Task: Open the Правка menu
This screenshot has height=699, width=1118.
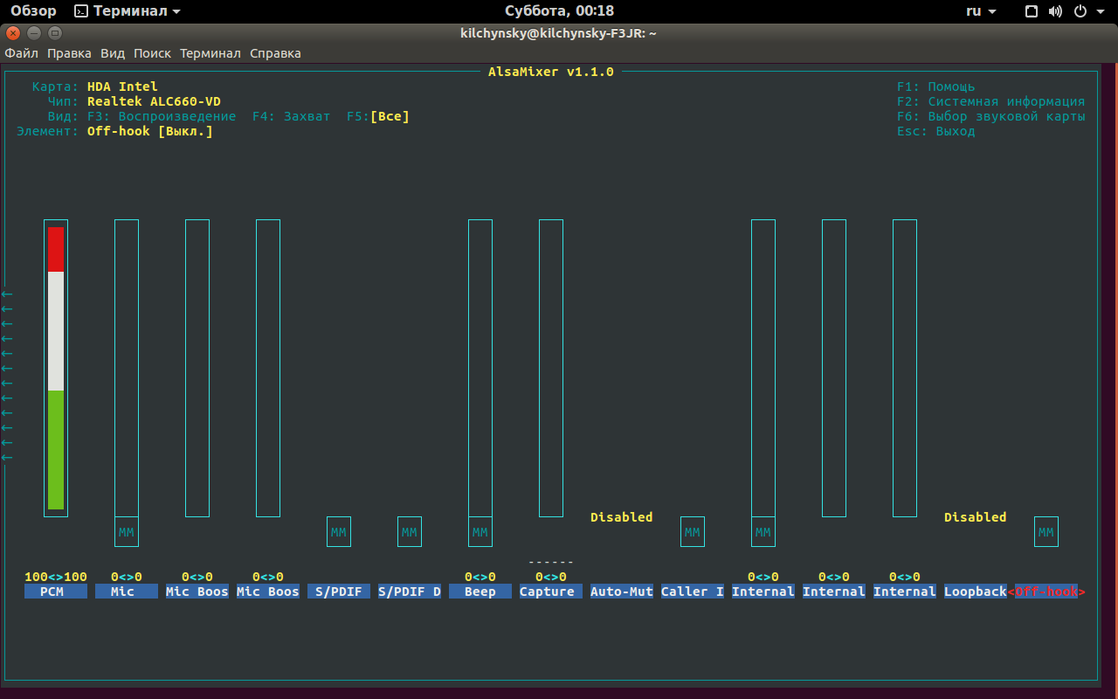Action: [x=69, y=53]
